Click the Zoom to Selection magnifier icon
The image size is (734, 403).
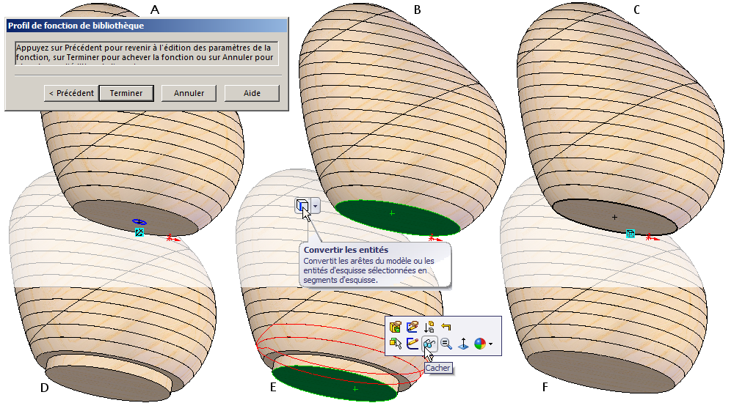tap(446, 344)
